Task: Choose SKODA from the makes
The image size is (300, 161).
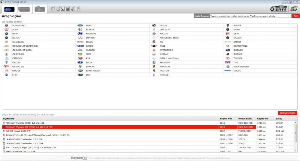Action: pyautogui.click(x=237, y=38)
